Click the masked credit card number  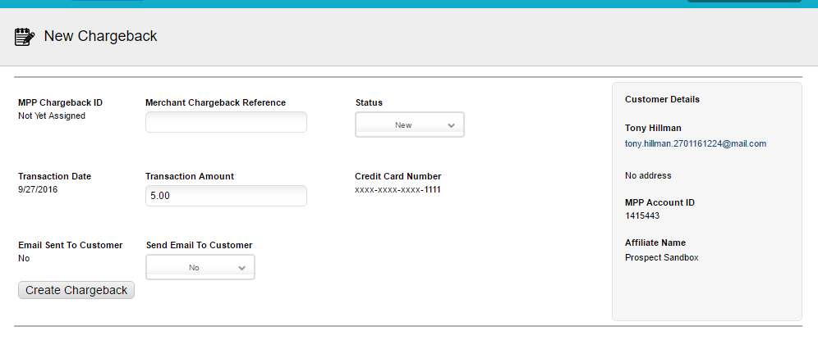(x=398, y=190)
